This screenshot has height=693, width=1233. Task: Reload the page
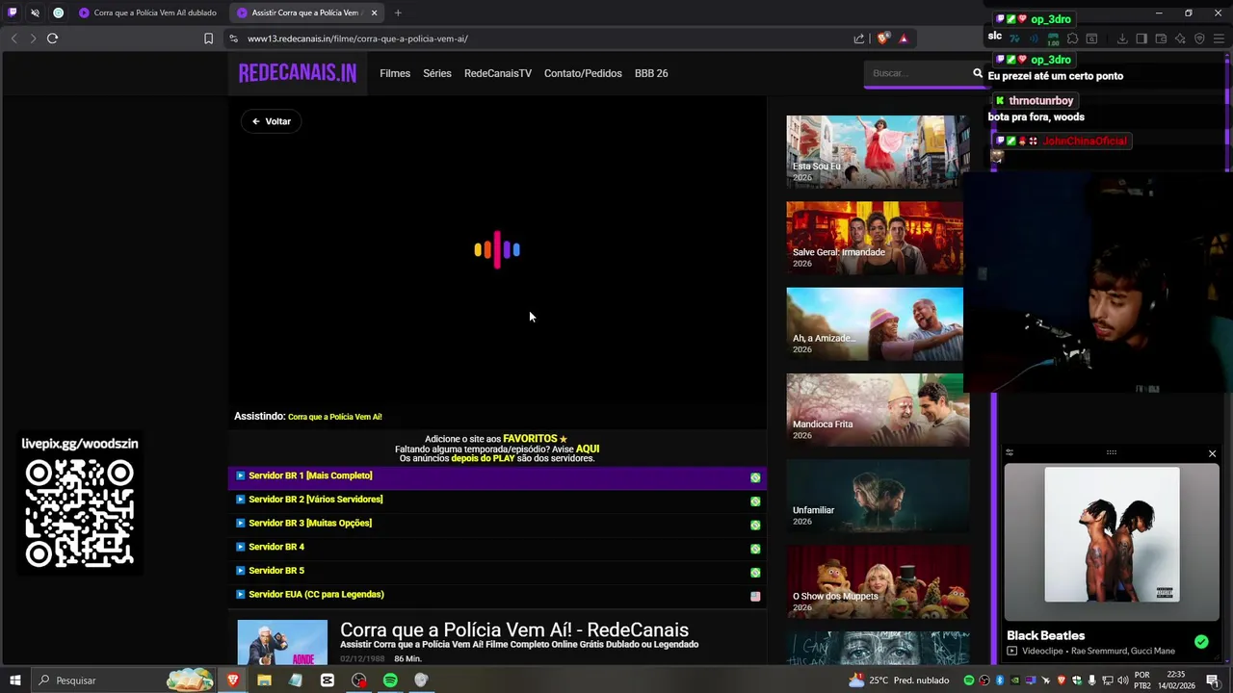click(52, 38)
